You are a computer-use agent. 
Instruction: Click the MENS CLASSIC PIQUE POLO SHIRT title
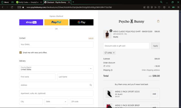[x=133, y=31]
